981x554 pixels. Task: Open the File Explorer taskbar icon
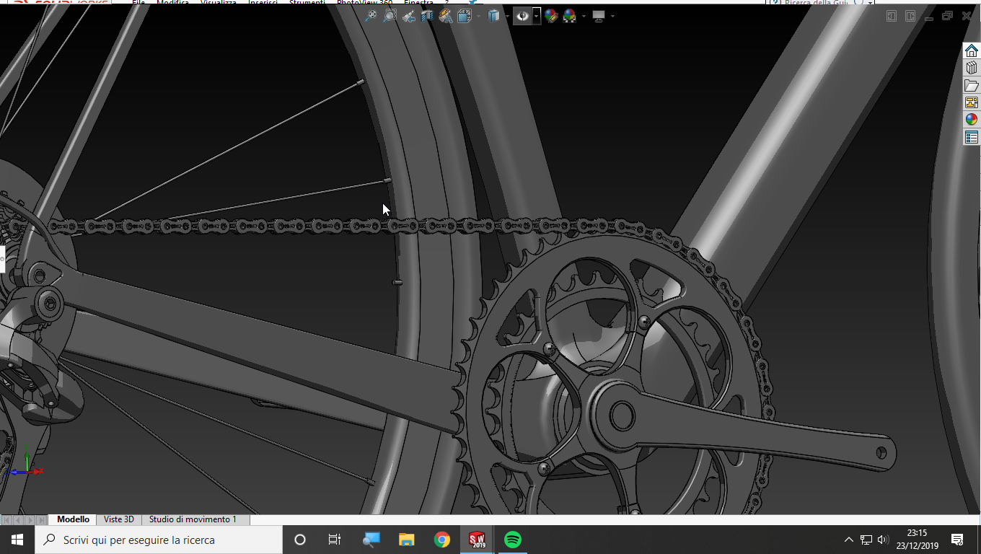[x=407, y=540]
